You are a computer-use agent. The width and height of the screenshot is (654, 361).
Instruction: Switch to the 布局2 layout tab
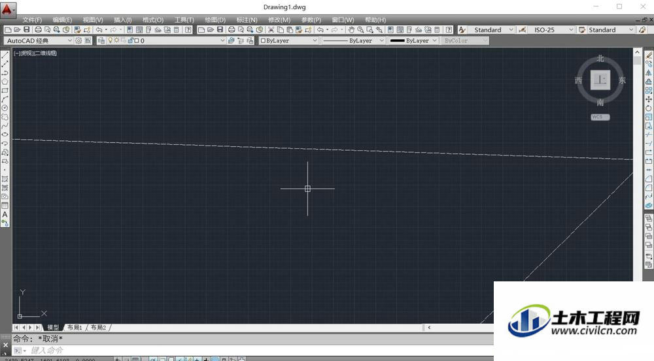[x=99, y=327]
